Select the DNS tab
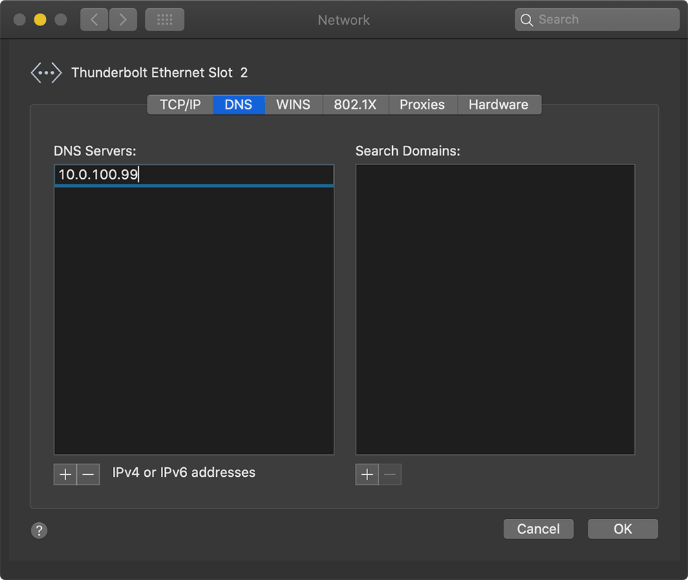 [x=239, y=105]
